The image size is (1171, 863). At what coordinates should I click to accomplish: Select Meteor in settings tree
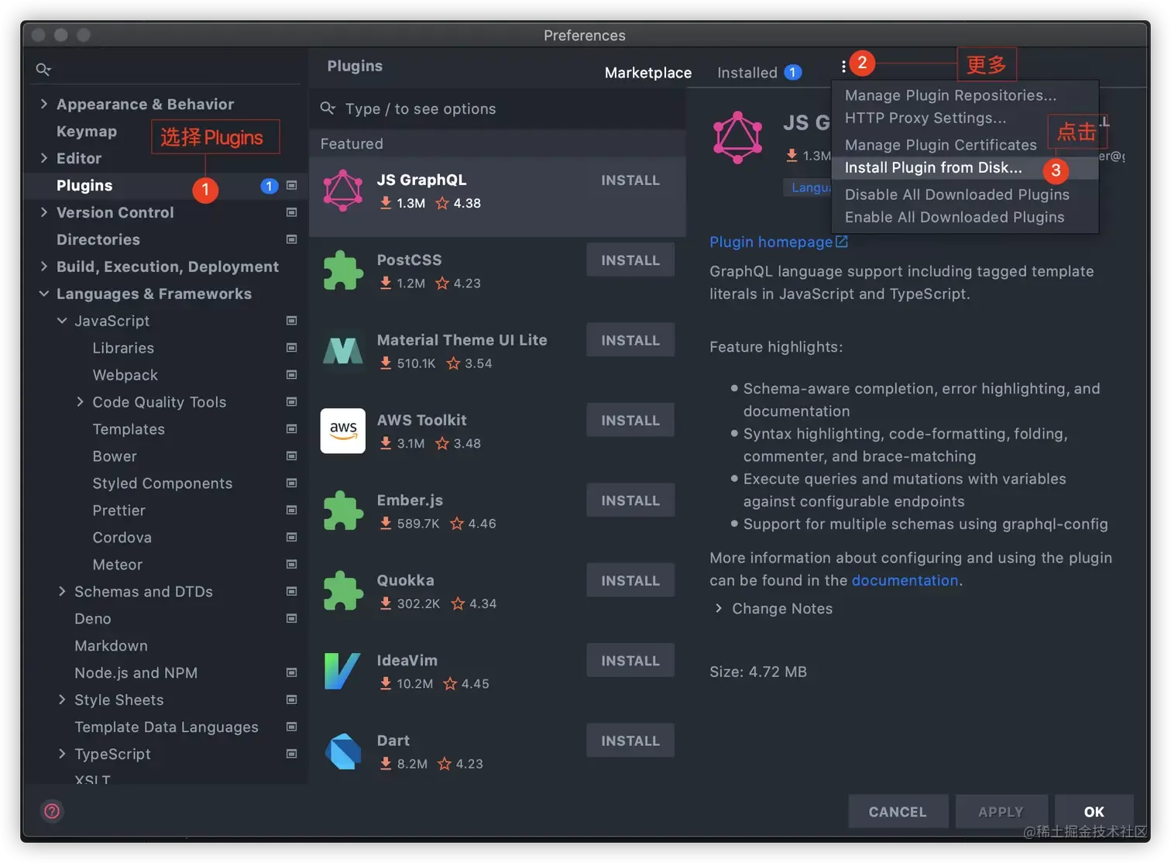click(118, 565)
